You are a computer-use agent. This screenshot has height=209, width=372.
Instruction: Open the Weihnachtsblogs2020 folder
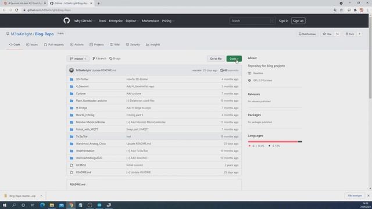(89, 158)
